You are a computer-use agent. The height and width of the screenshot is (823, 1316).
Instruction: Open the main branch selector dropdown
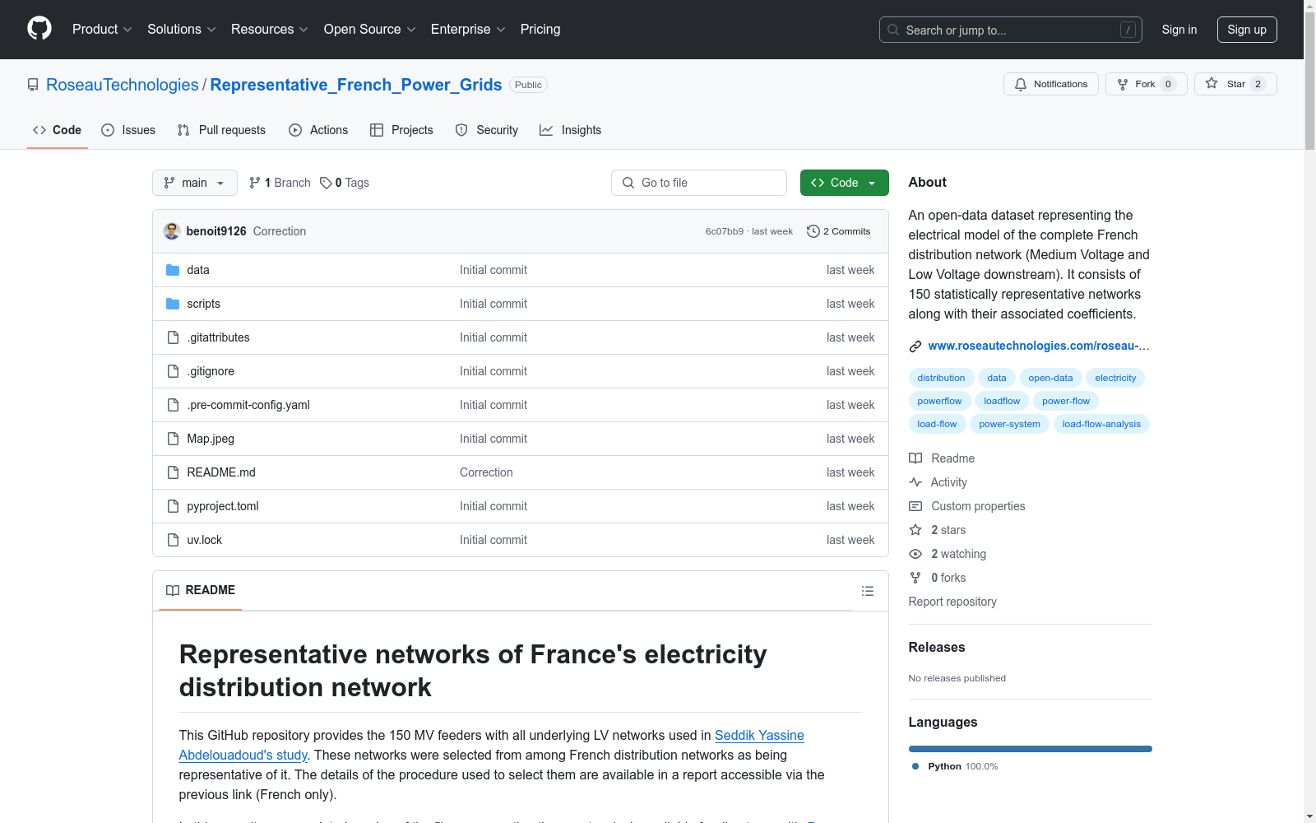click(x=195, y=183)
